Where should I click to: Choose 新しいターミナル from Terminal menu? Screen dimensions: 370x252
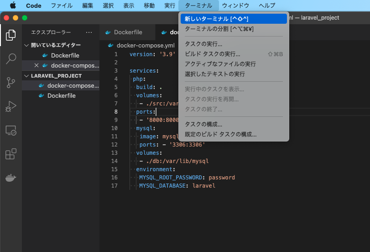[234, 19]
